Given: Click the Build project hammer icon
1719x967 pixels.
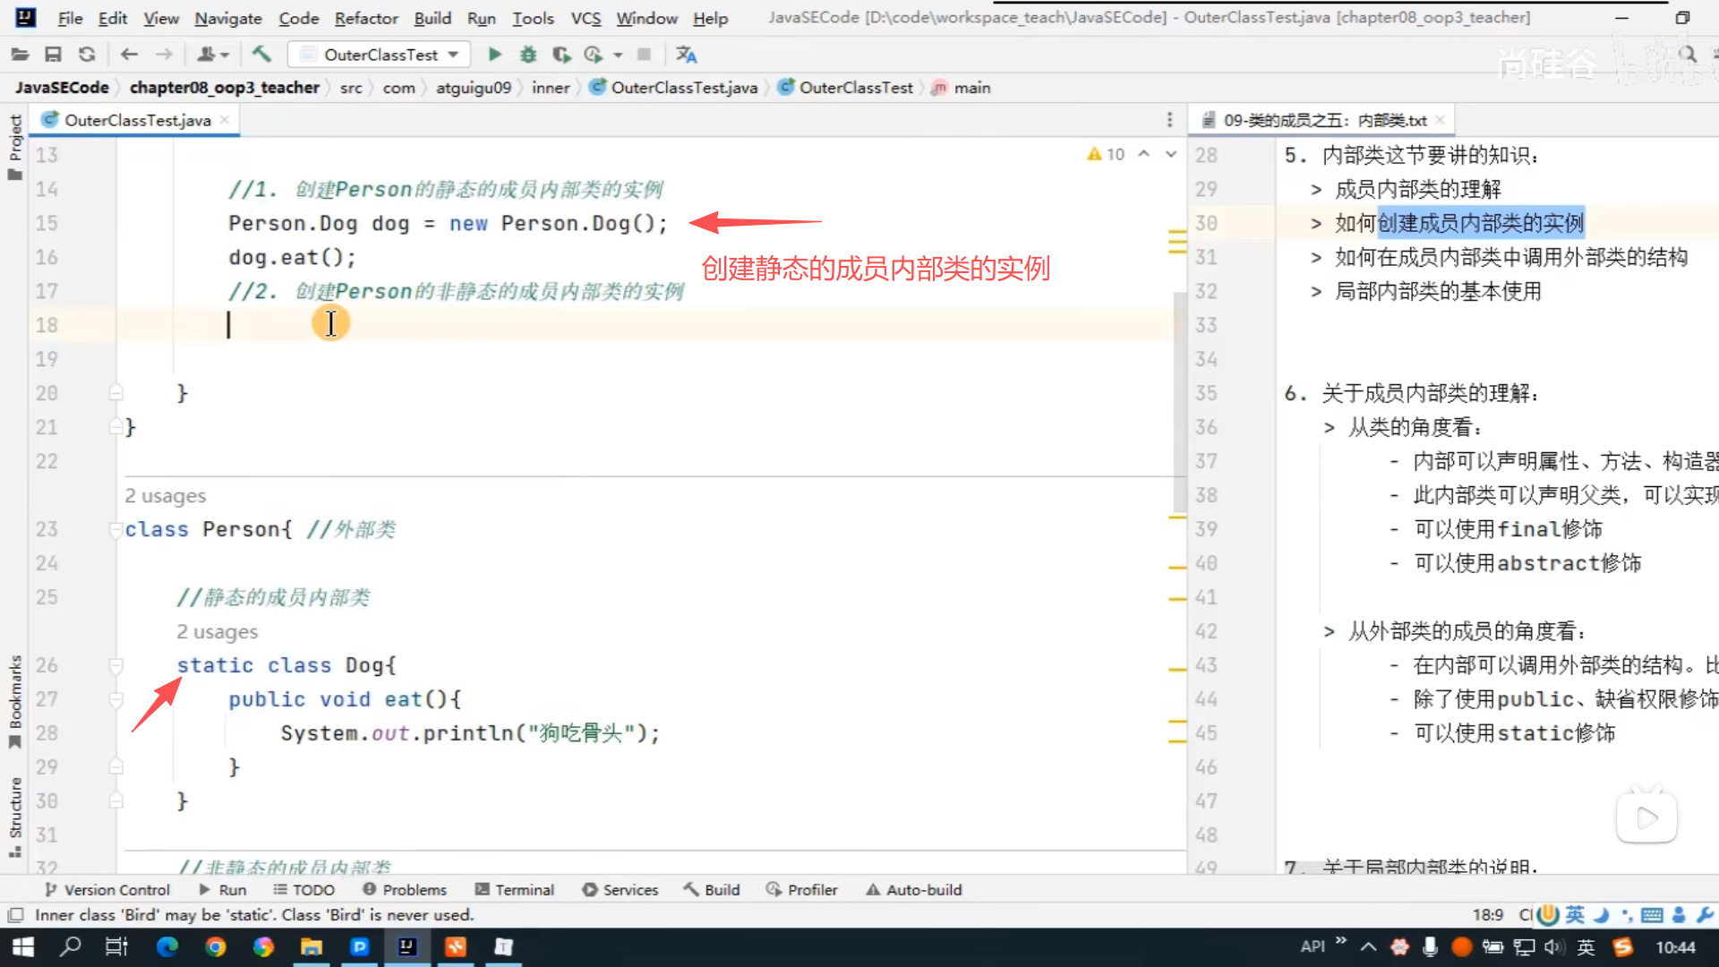Looking at the screenshot, I should (x=261, y=55).
